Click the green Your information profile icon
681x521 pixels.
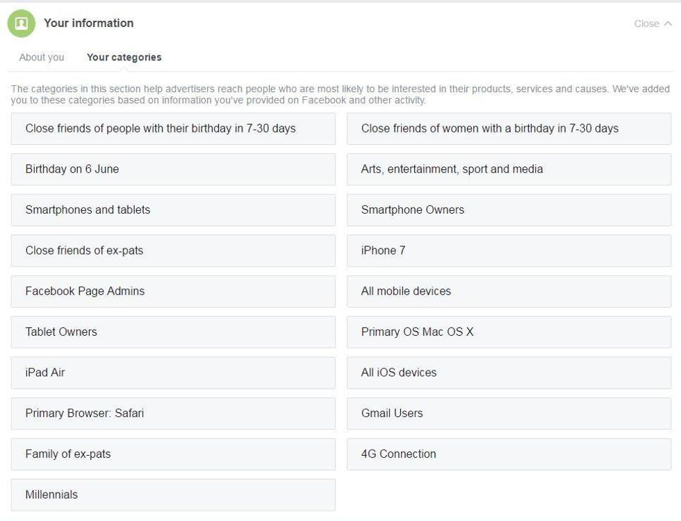[22, 24]
